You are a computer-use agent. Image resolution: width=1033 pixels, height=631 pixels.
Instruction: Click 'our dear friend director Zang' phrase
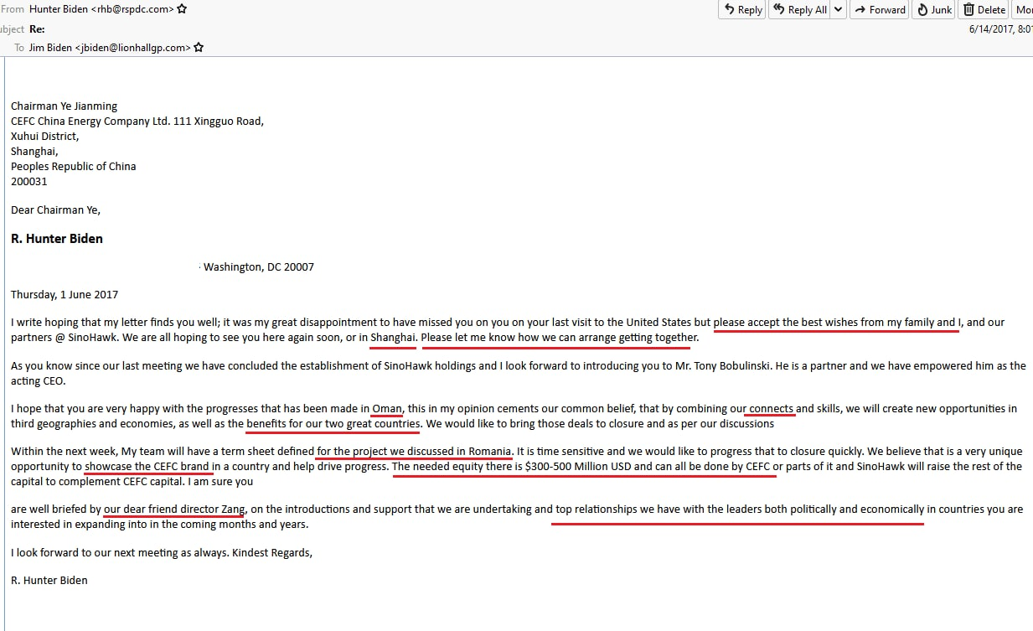(174, 509)
